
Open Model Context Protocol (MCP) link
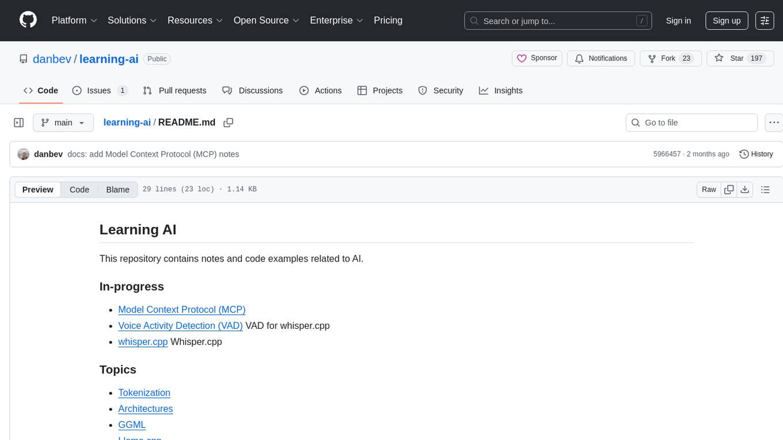[x=182, y=309]
